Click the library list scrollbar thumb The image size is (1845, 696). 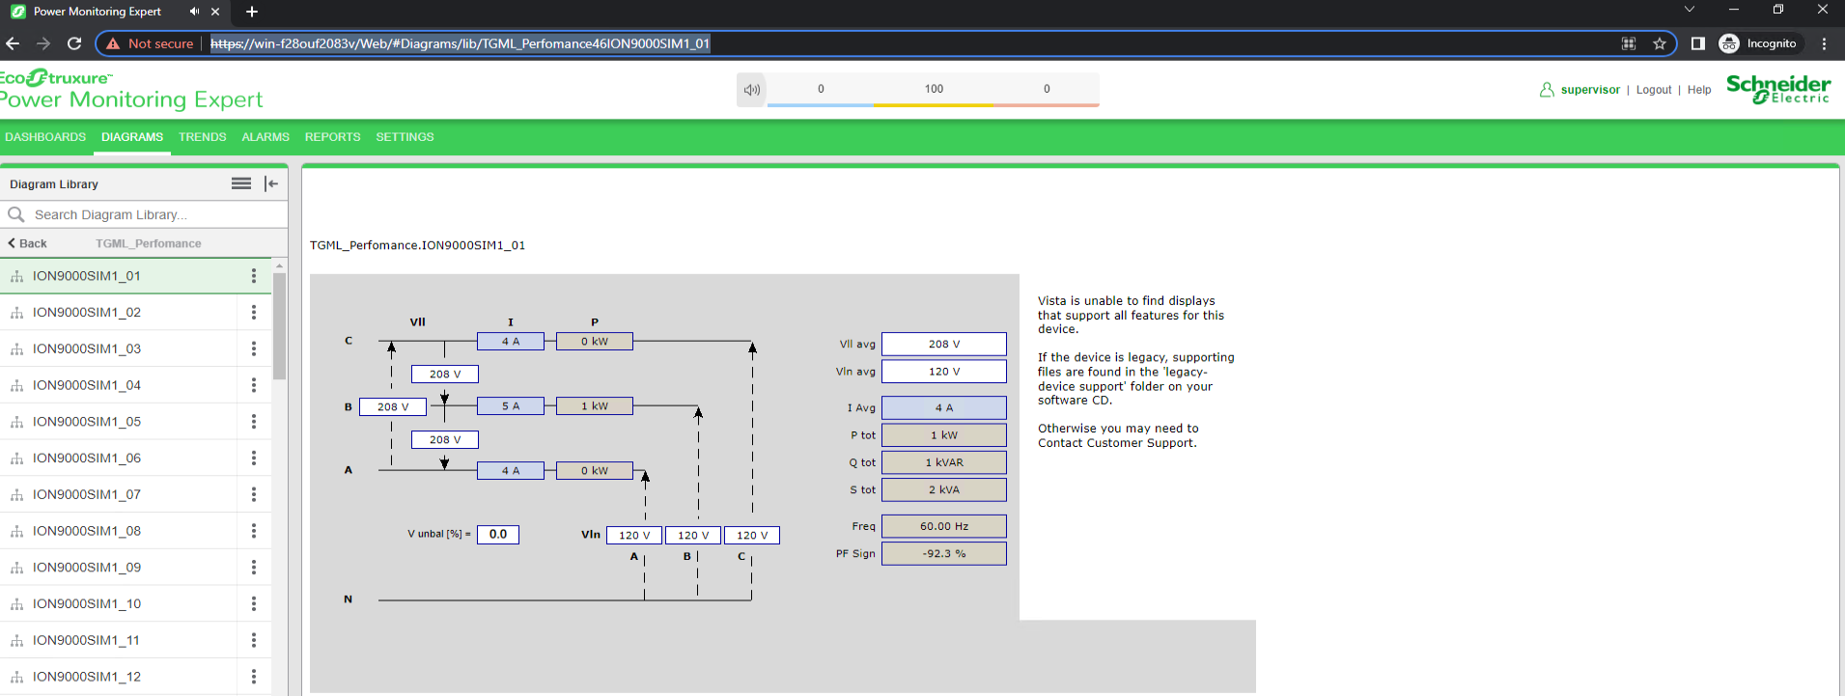pos(280,326)
